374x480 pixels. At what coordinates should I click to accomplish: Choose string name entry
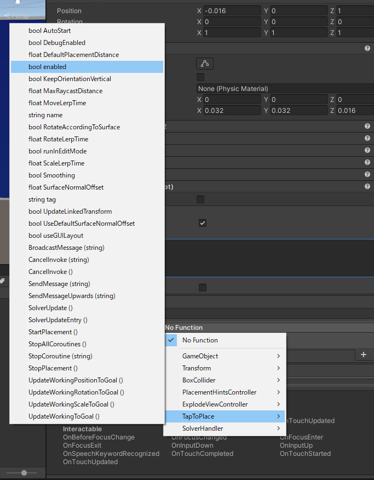[x=87, y=115]
